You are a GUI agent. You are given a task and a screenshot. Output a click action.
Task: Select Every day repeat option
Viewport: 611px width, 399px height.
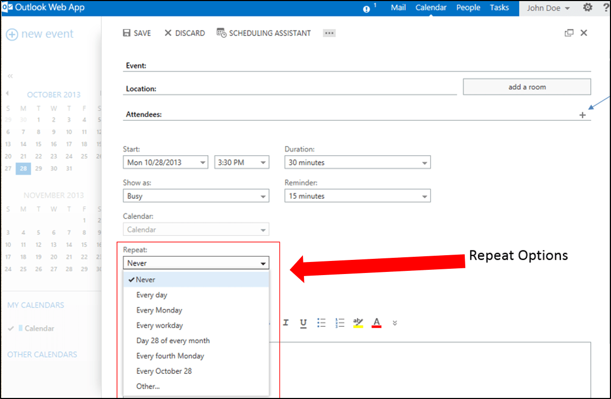coord(196,295)
